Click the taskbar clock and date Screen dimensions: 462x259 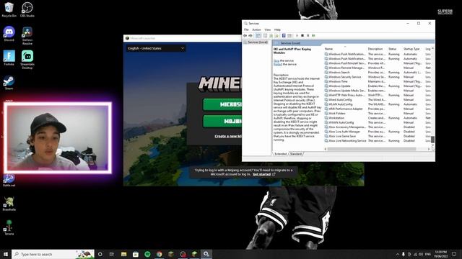tap(441, 254)
